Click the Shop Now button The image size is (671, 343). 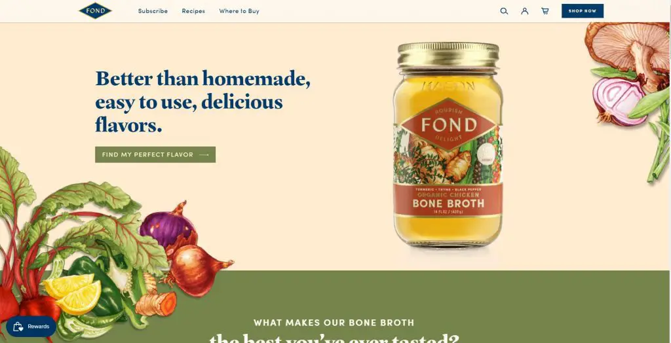pyautogui.click(x=583, y=11)
